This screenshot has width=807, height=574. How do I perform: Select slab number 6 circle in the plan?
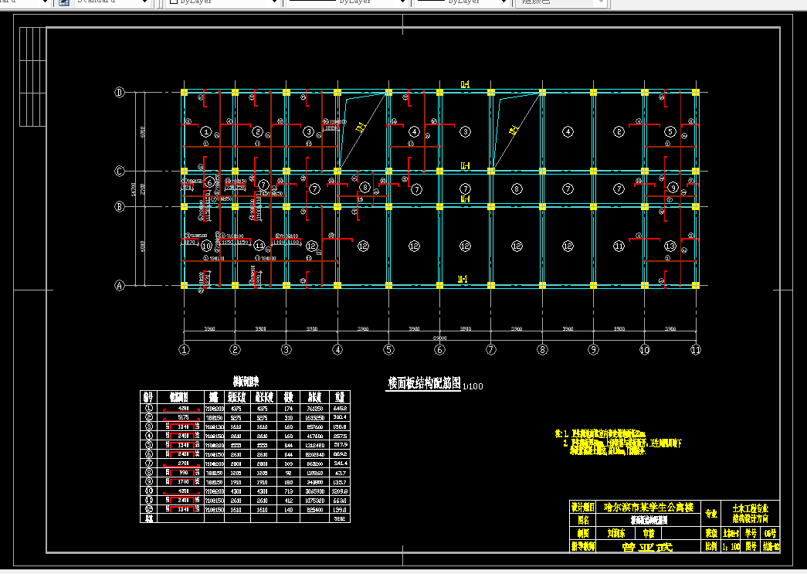tap(209, 183)
